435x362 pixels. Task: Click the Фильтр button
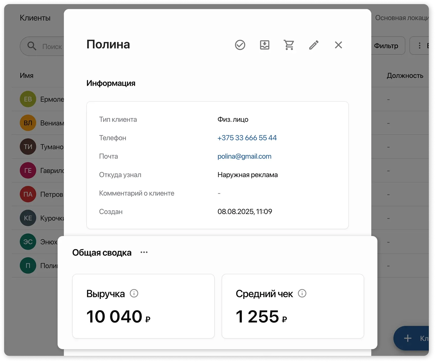point(386,46)
